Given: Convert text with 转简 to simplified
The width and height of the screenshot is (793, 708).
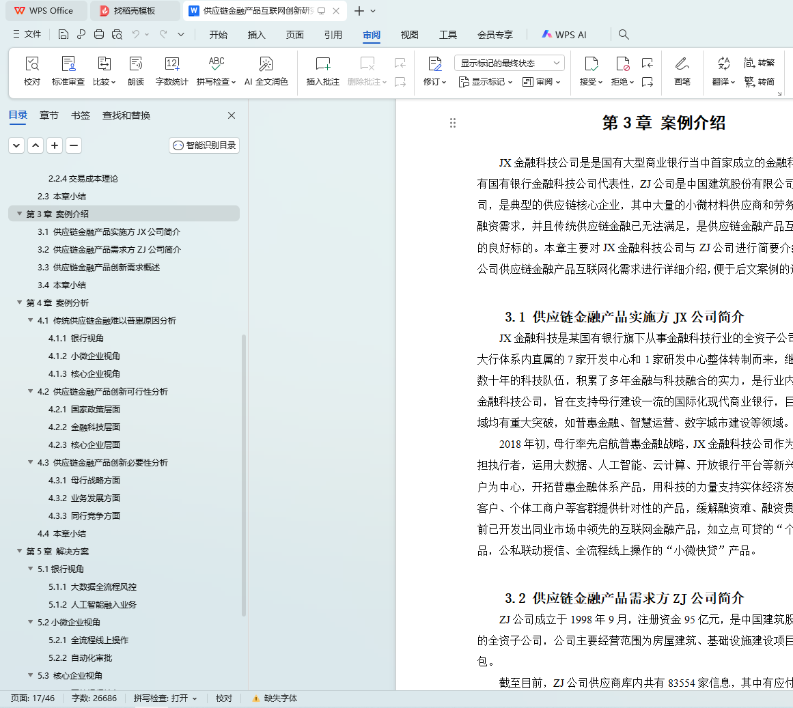Looking at the screenshot, I should pos(759,82).
